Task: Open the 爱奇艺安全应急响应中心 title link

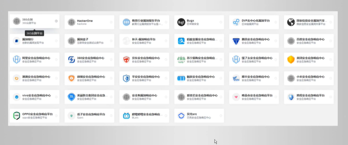Action: 202,96
